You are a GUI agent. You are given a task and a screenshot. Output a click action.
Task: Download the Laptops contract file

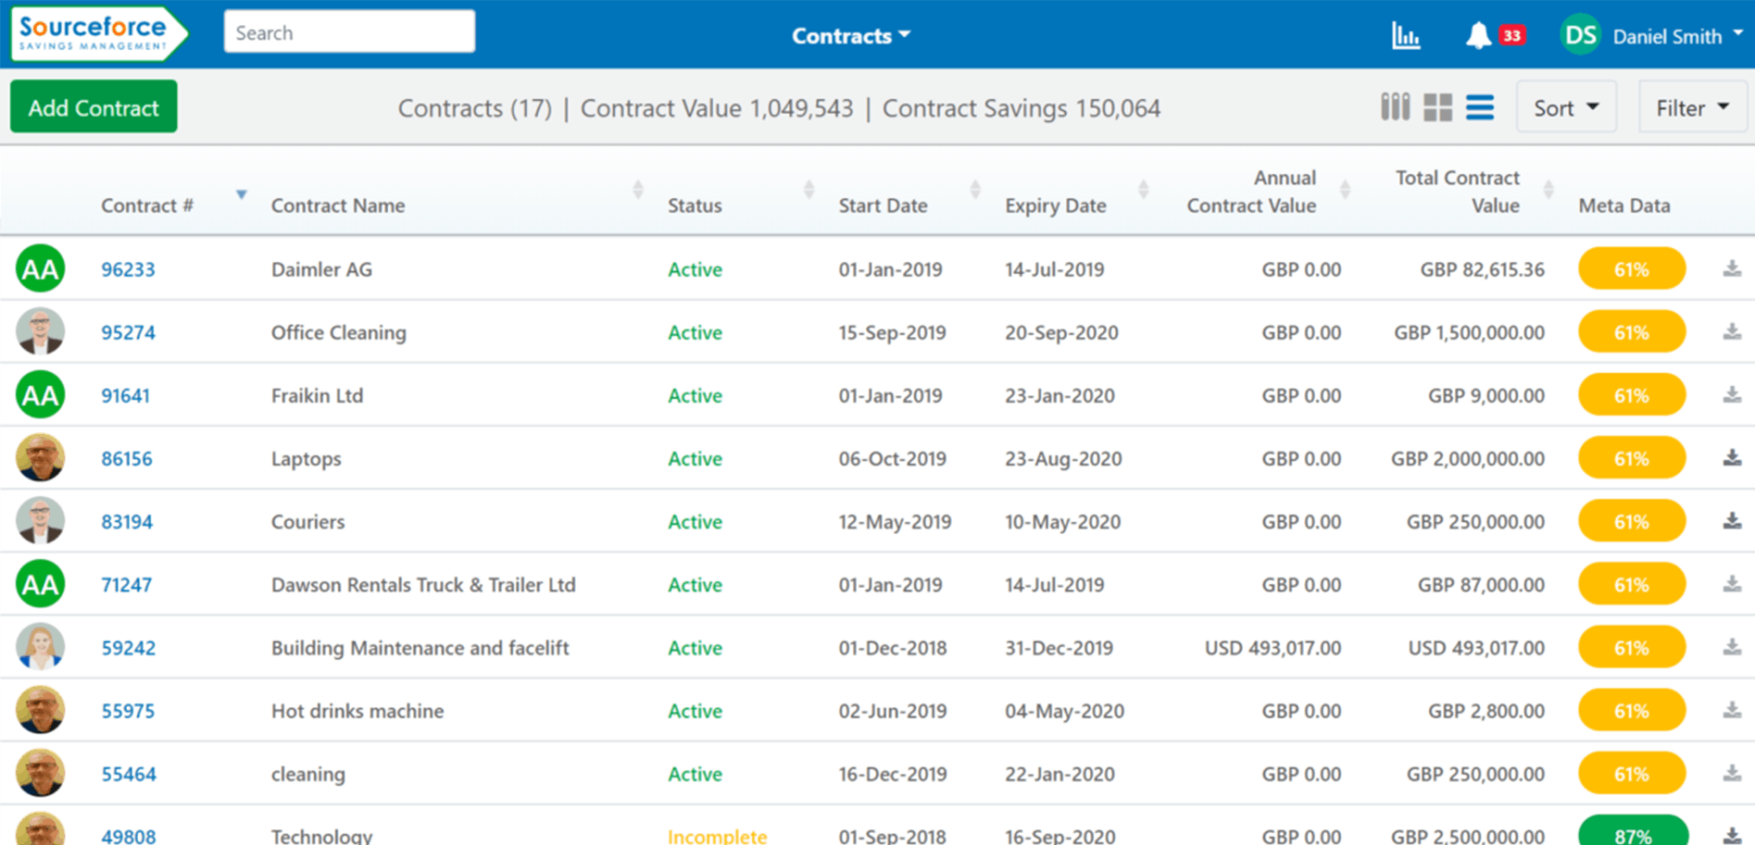click(x=1731, y=458)
